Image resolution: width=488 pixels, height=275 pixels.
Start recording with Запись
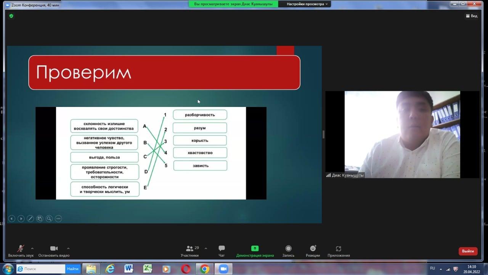click(288, 251)
